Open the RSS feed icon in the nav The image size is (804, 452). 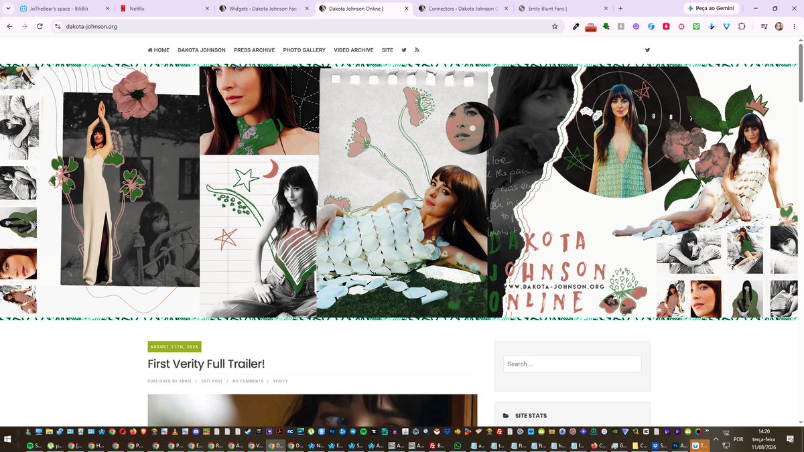tap(417, 50)
